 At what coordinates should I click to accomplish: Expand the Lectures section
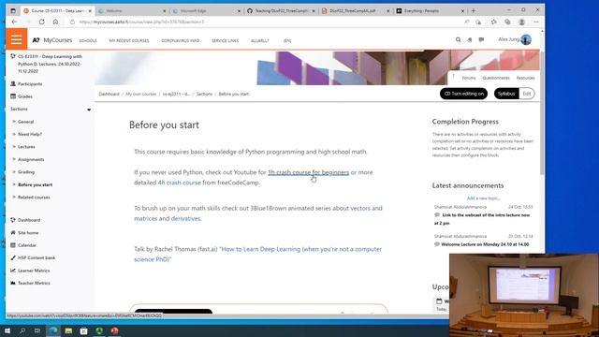[26, 147]
